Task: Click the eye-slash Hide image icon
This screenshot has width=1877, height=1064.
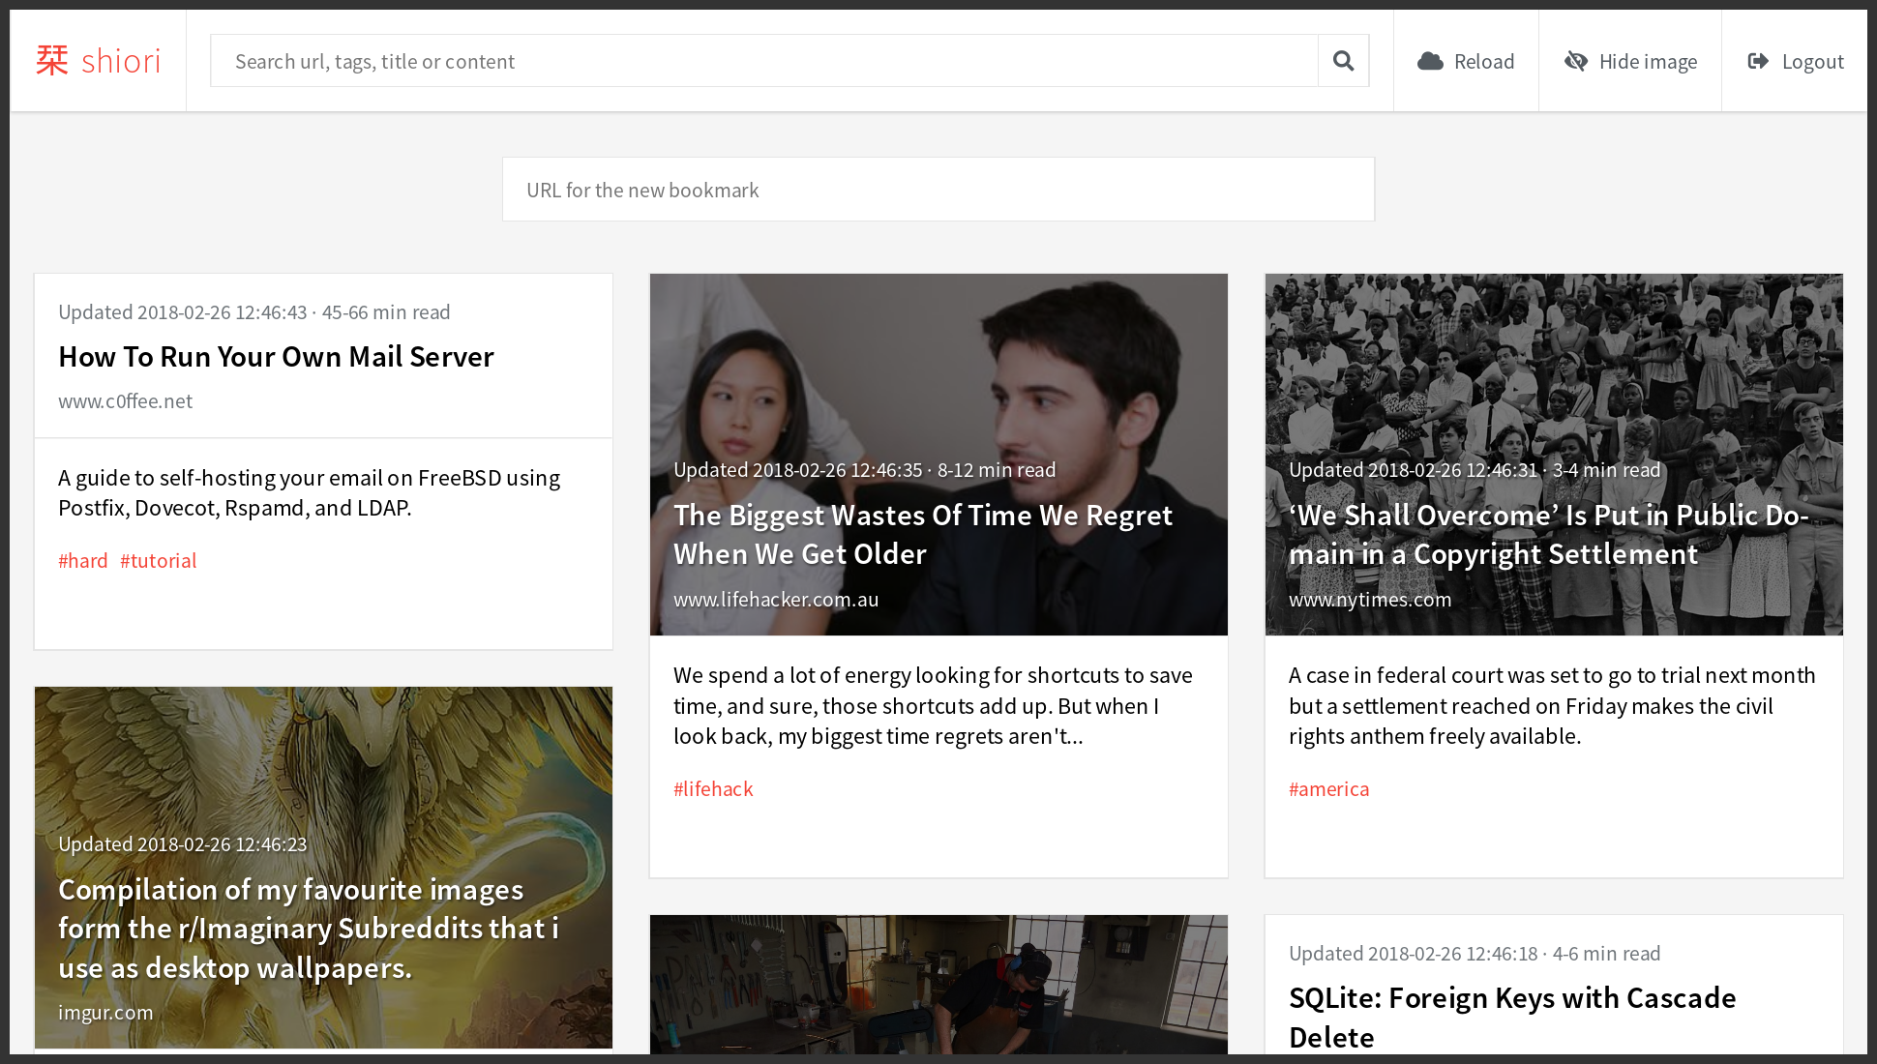Action: [x=1576, y=60]
